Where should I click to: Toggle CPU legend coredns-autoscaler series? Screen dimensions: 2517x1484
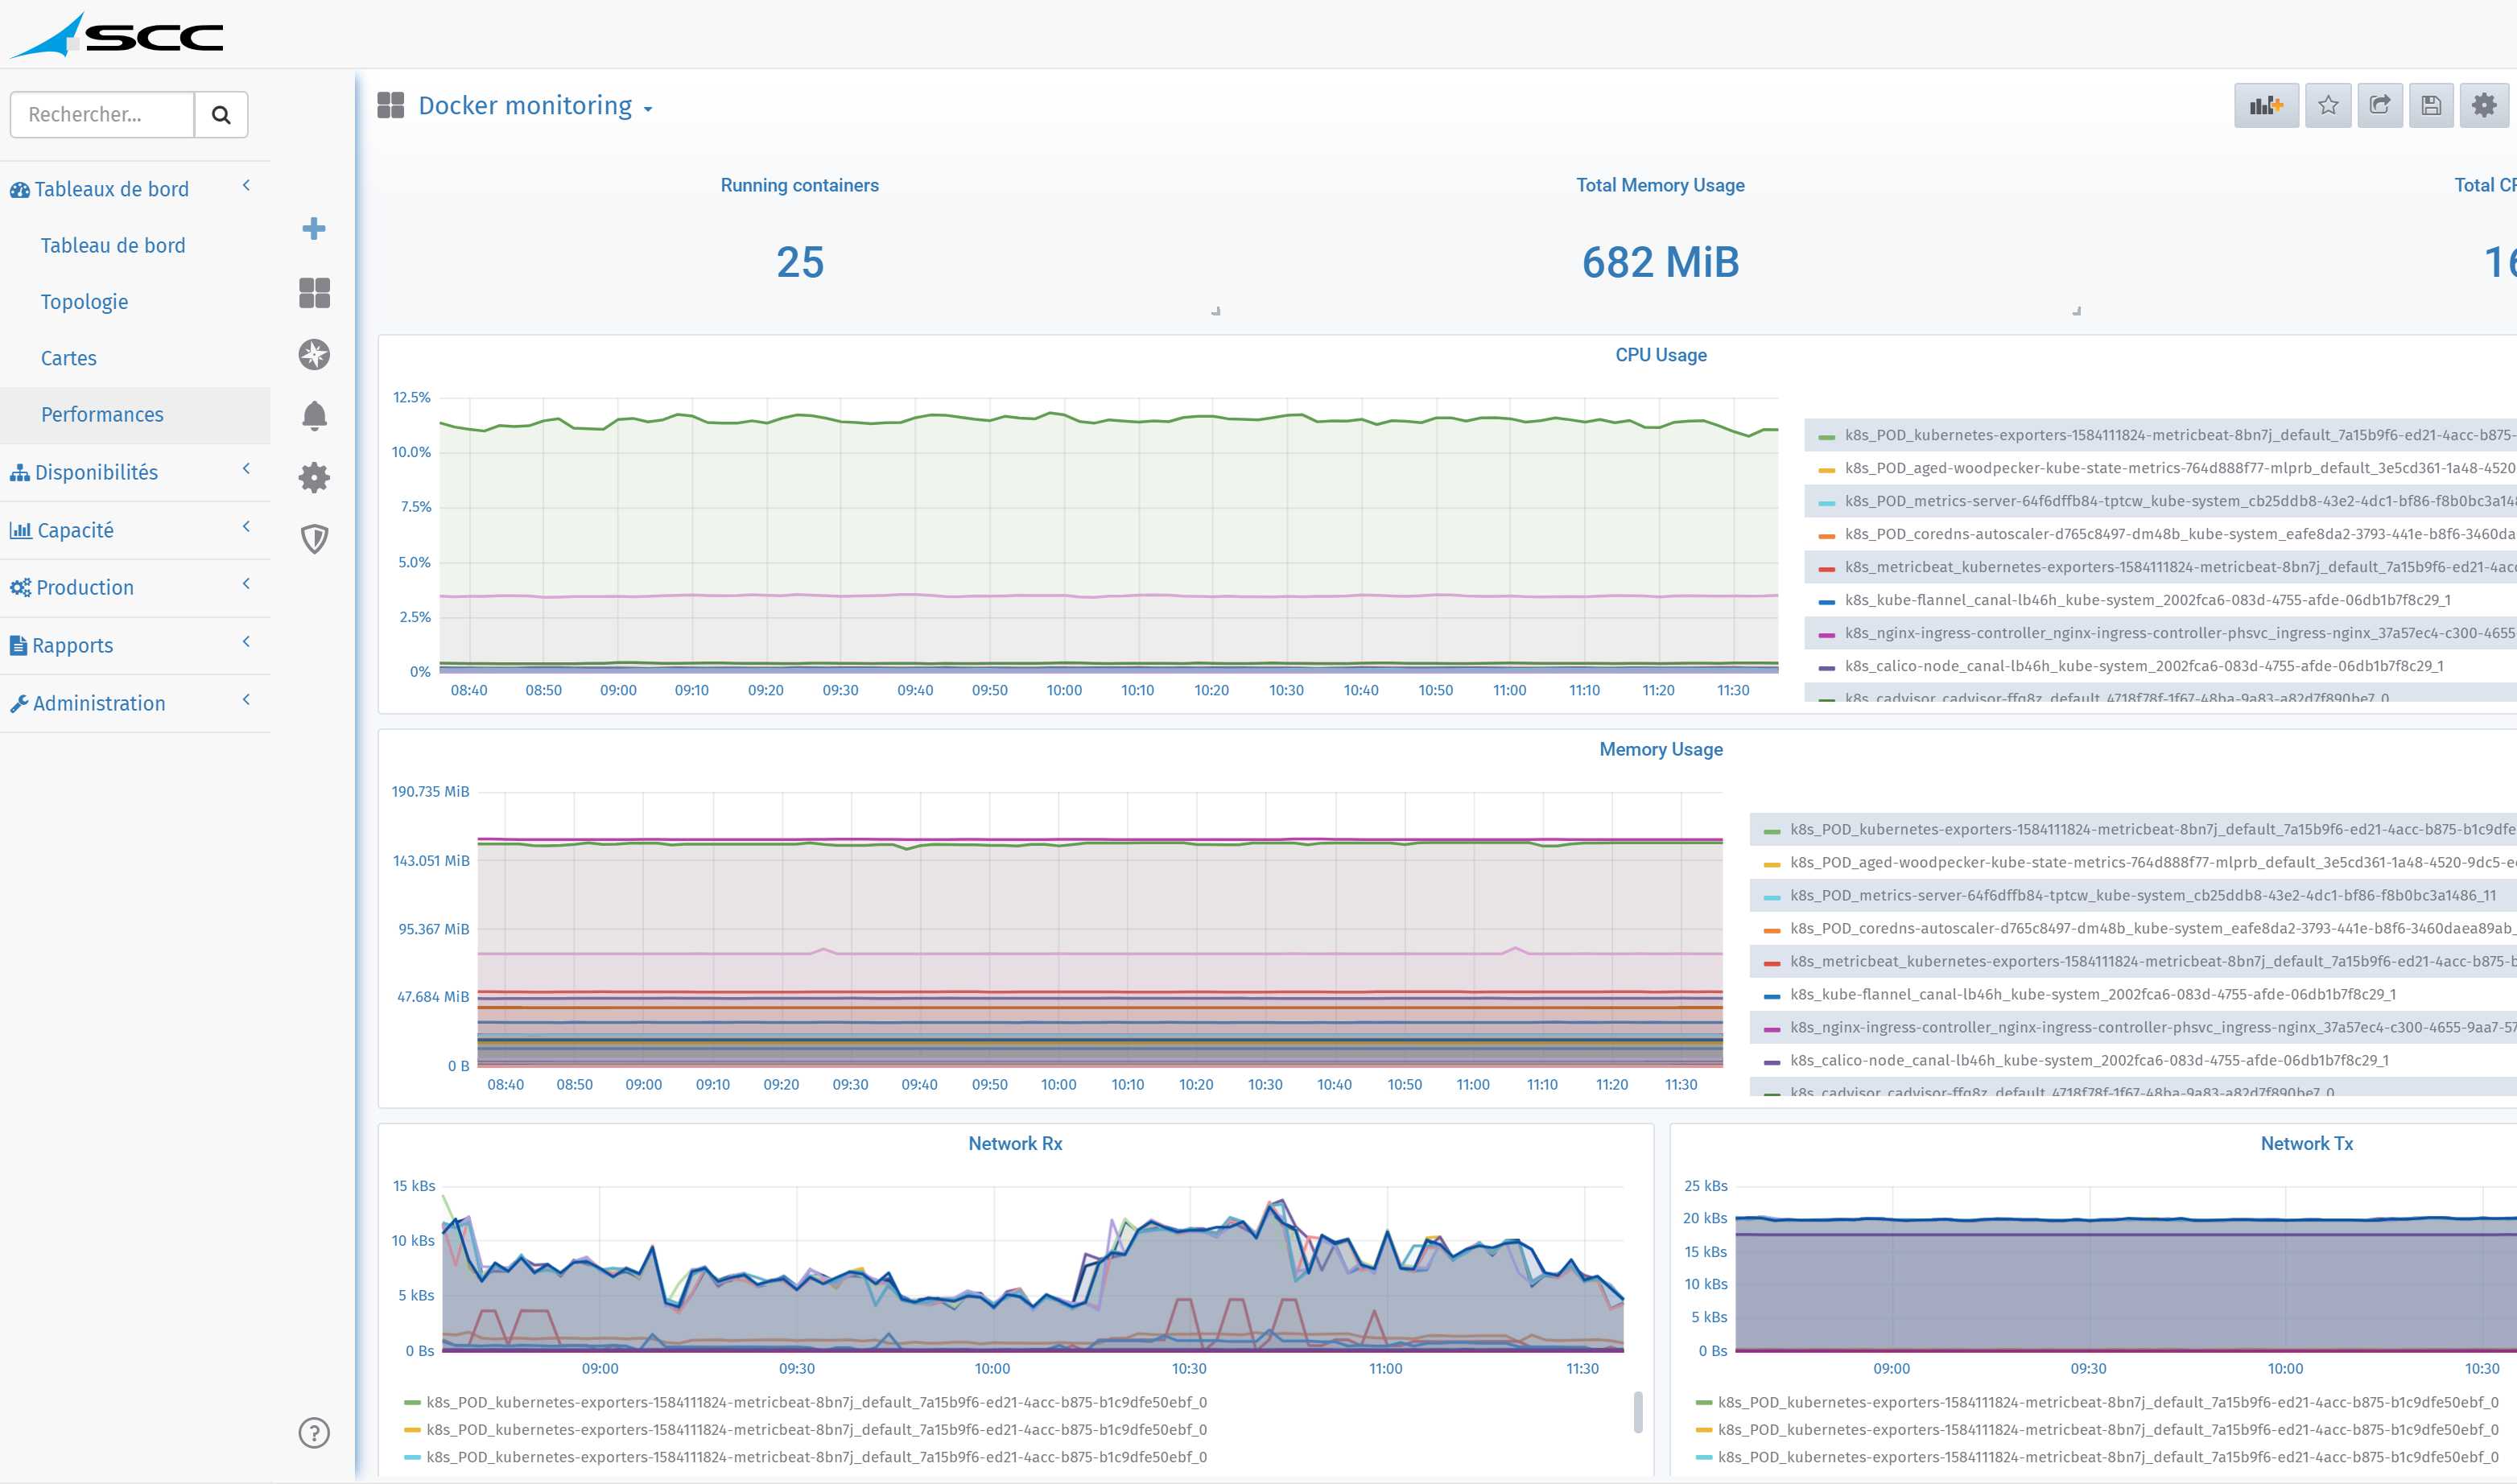2180,535
